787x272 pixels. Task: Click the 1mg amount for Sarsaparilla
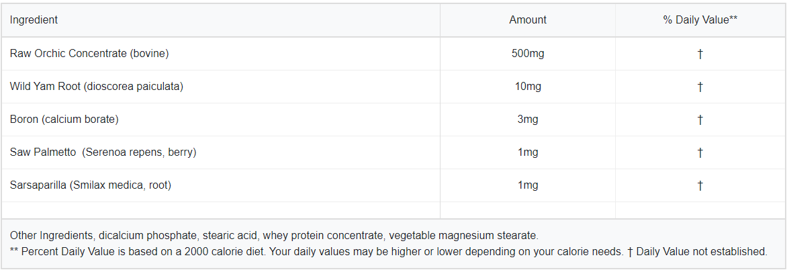pyautogui.click(x=528, y=185)
